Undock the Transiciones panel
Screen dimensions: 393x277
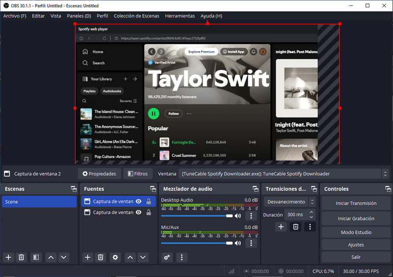(x=314, y=189)
